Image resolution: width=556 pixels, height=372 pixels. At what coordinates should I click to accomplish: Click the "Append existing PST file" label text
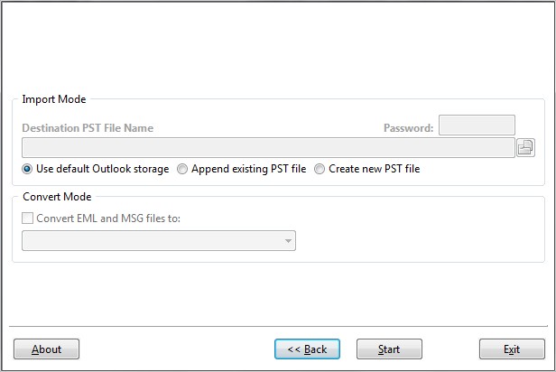pyautogui.click(x=248, y=169)
